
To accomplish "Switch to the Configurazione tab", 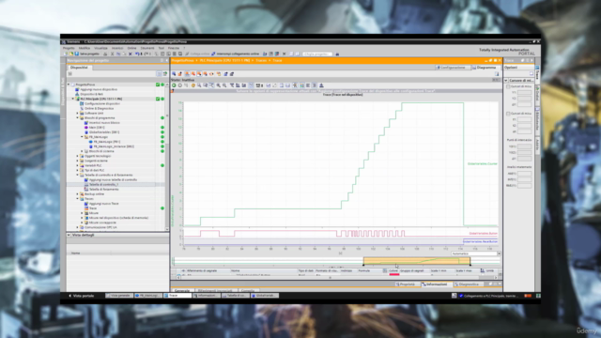I will tap(453, 68).
